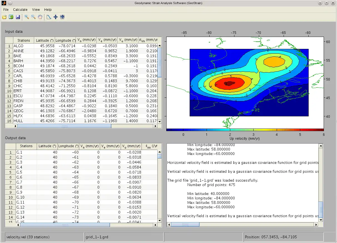Click the four-way arrows toolbar icon
Image resolution: width=337 pixels, height=243 pixels.
point(56,17)
